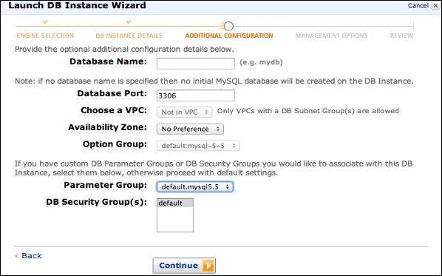
Task: Open the Option Group dropdown
Action: (198, 146)
